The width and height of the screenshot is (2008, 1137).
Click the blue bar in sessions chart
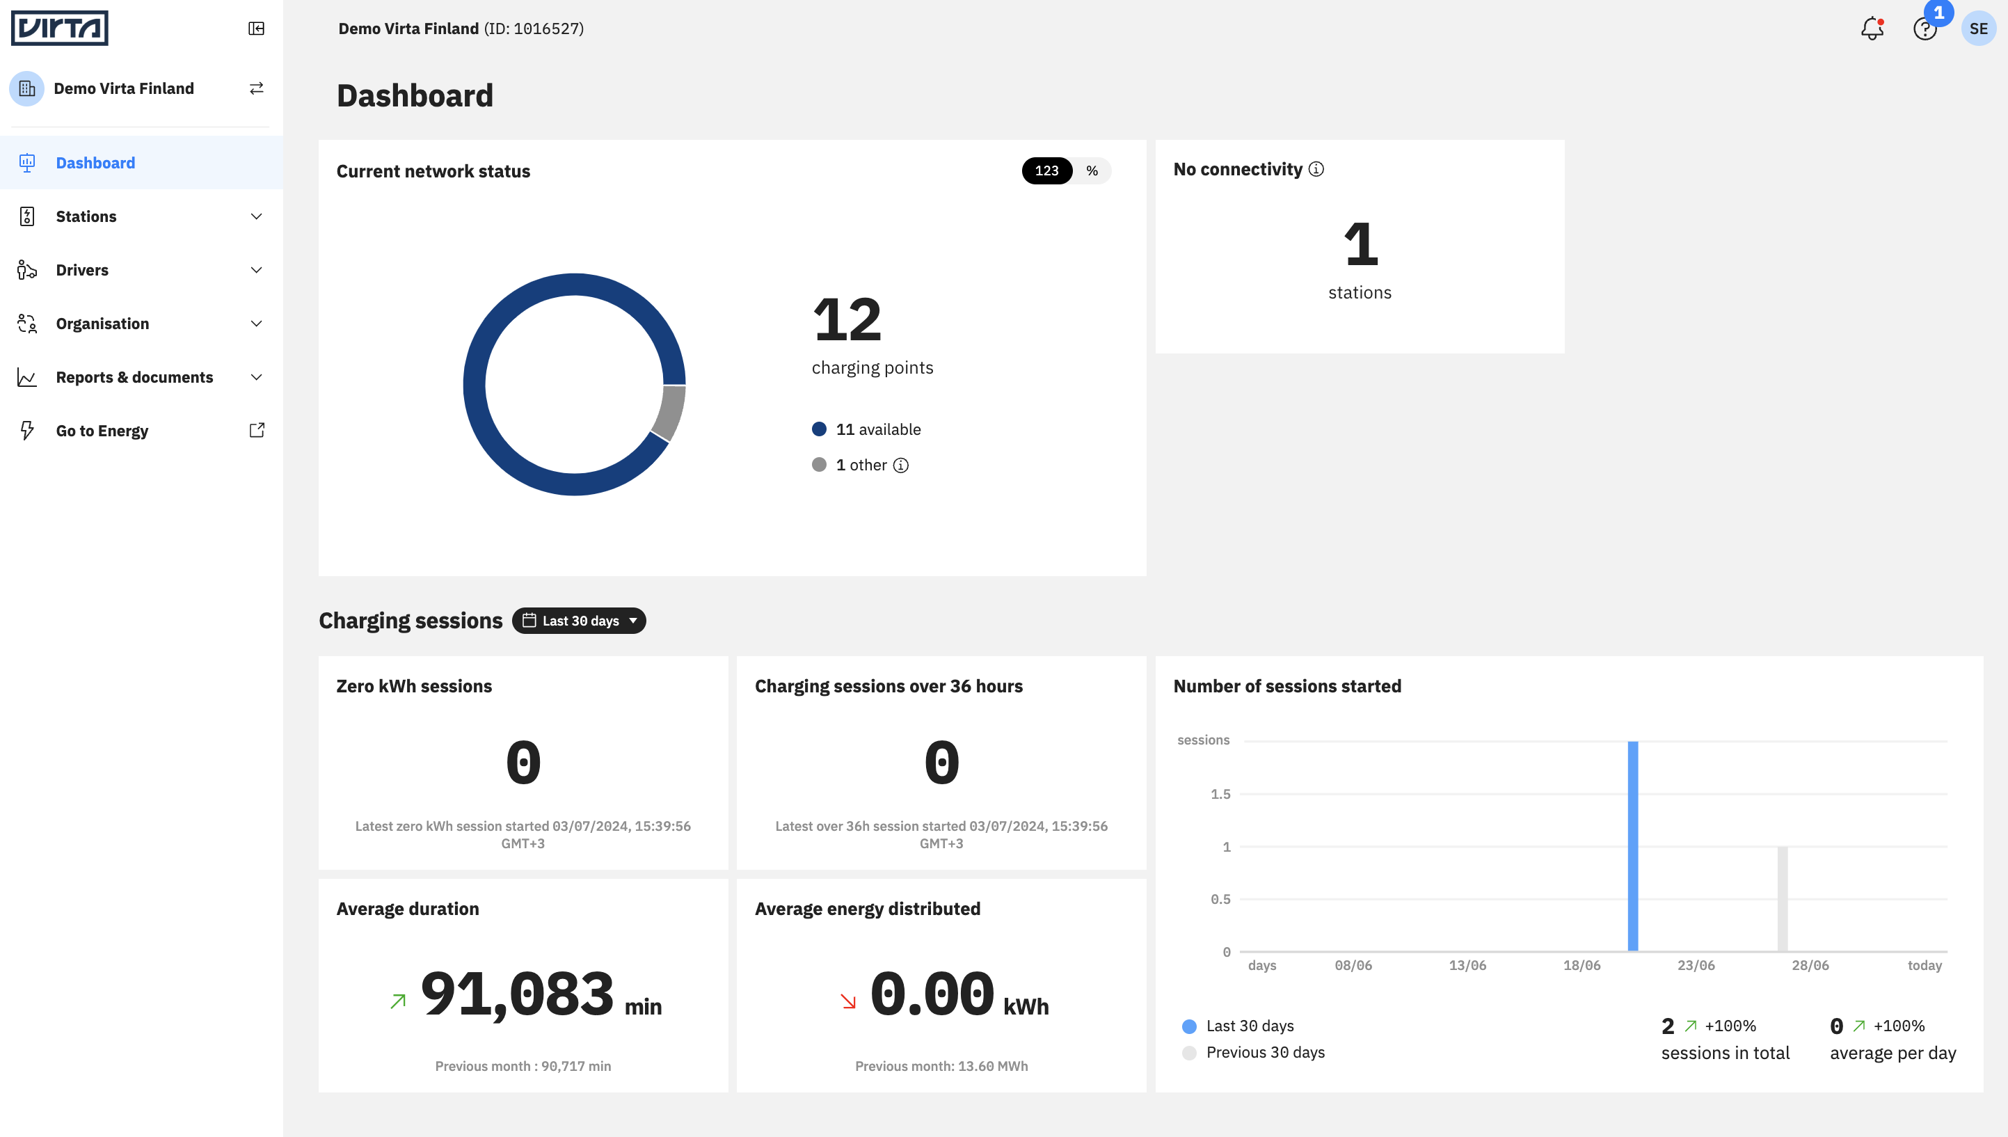click(x=1633, y=843)
